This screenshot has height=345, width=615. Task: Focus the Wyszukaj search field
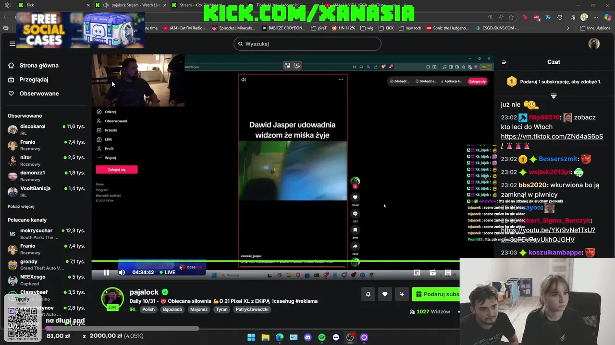307,44
